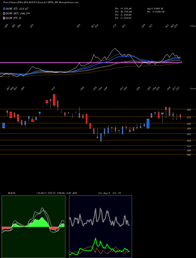Click the 107 low value label

[x=8, y=88]
